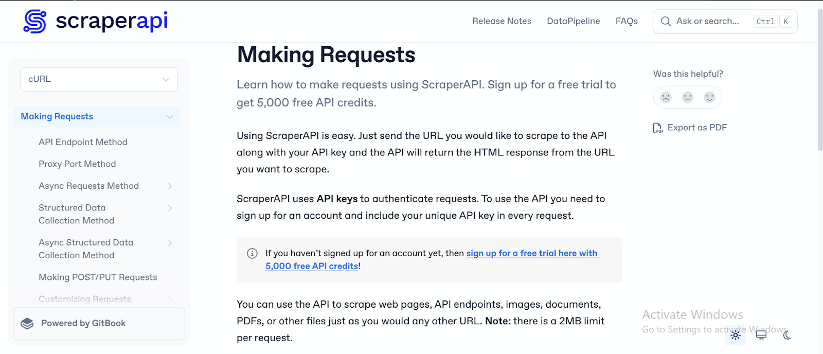Click the Export as PDF file icon
This screenshot has height=354, width=823.
tap(658, 128)
